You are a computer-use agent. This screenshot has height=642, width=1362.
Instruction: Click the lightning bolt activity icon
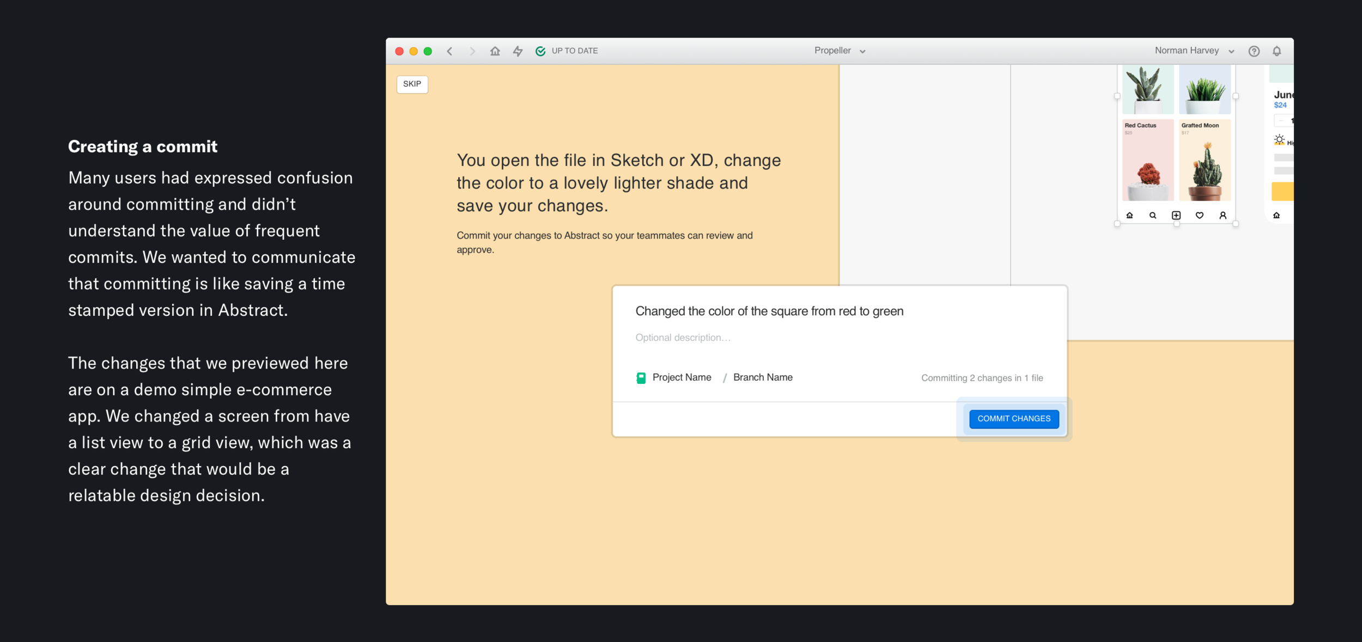[x=518, y=51]
